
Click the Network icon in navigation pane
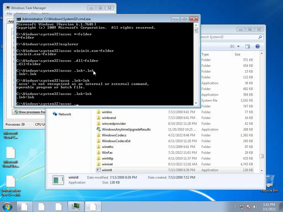click(55, 114)
